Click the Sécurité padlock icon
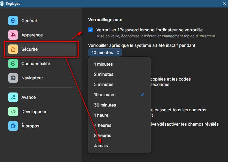 (13, 49)
